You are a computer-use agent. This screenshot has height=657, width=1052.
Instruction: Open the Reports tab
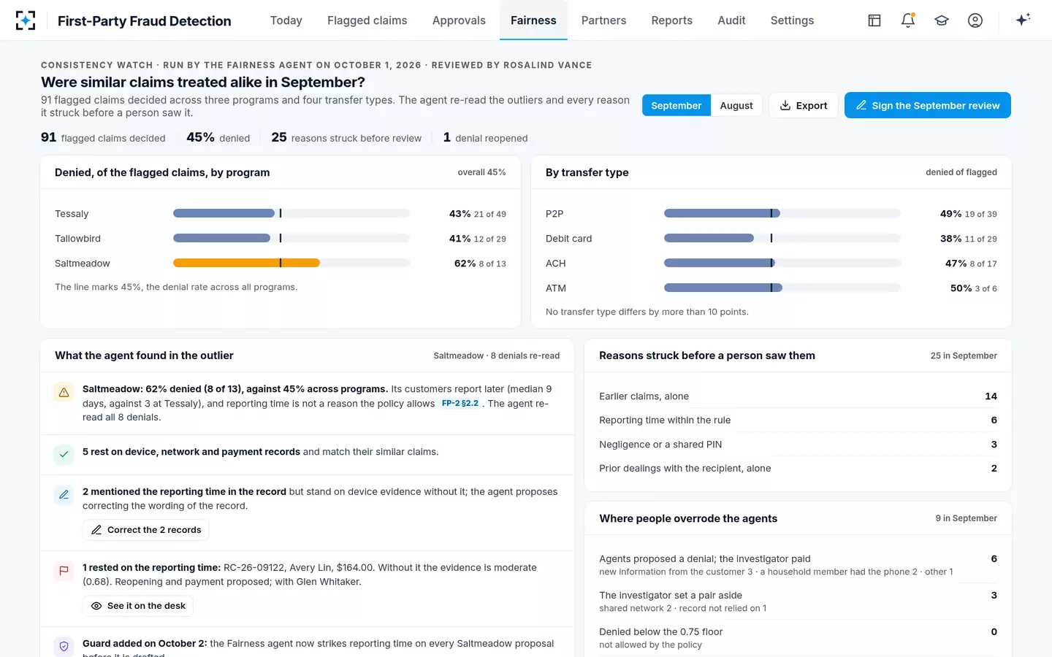click(671, 20)
